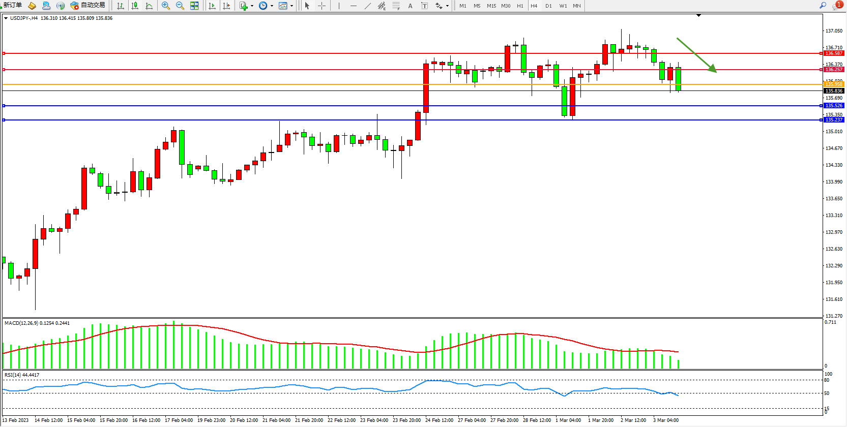Expand the periods clock dropdown arrow
847x427 pixels.
[272, 6]
